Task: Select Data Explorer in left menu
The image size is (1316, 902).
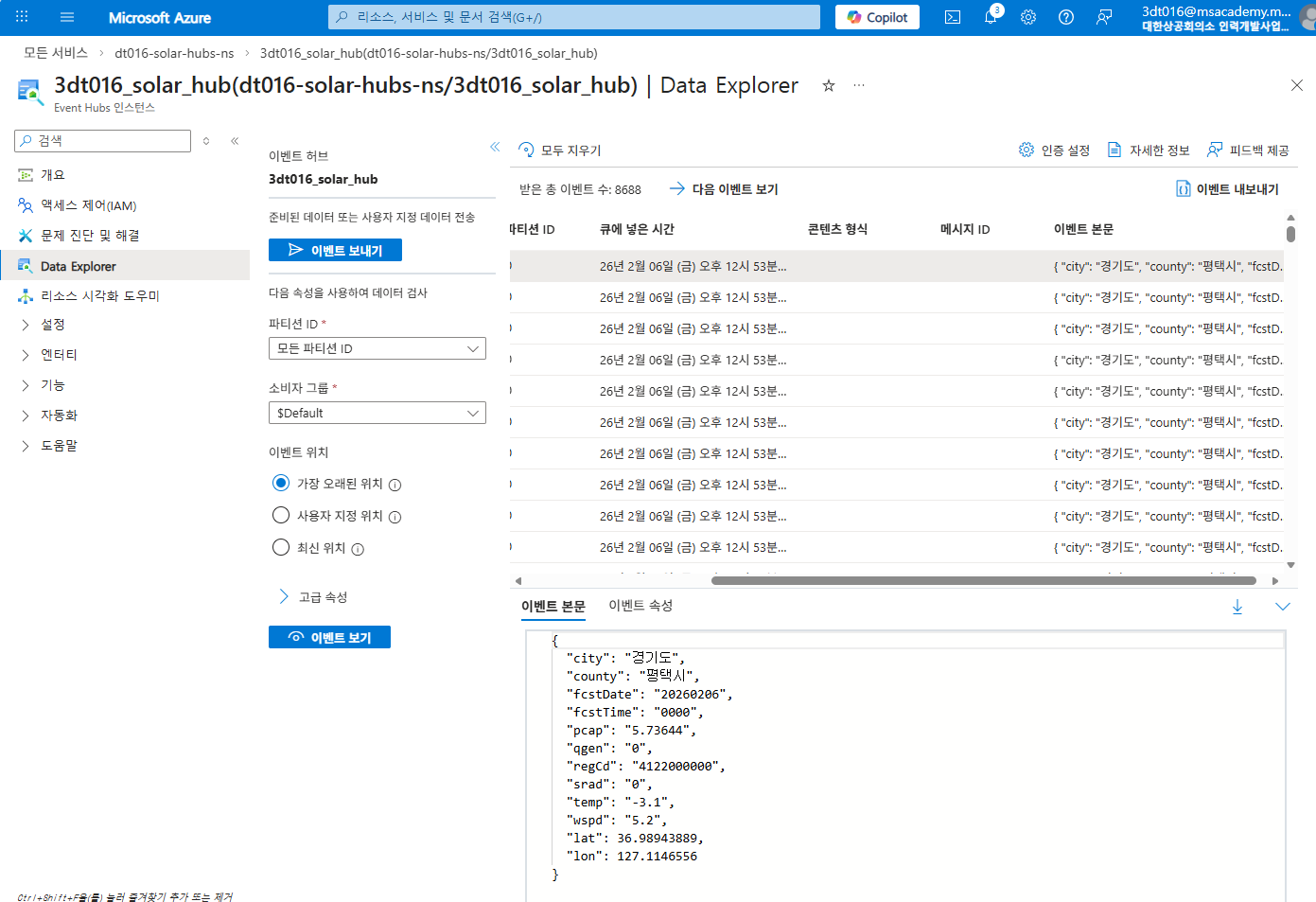Action: (125, 266)
